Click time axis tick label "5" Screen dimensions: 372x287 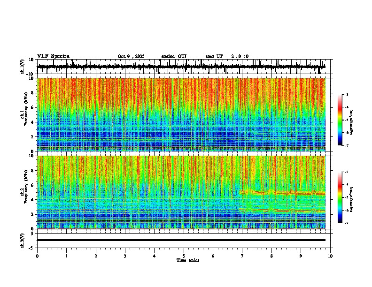(x=184, y=256)
